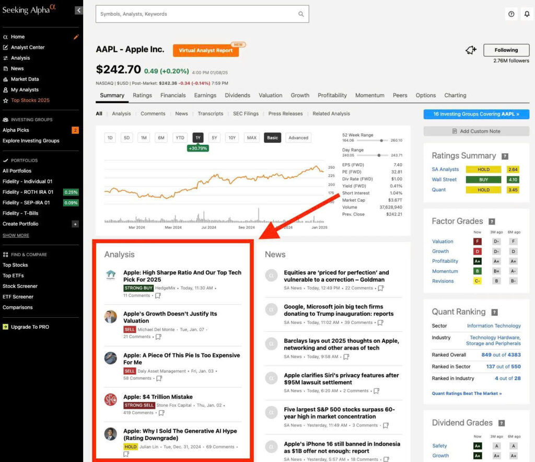Open the Ratings tab
The image size is (535, 462).
142,96
